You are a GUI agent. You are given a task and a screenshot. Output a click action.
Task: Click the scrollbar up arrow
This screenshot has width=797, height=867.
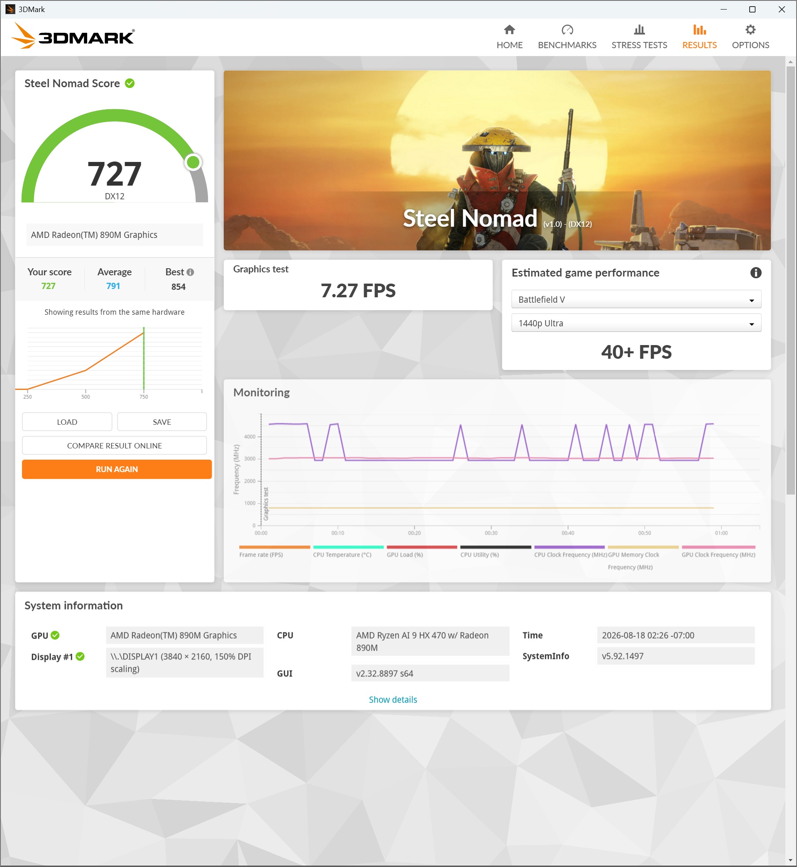point(790,62)
